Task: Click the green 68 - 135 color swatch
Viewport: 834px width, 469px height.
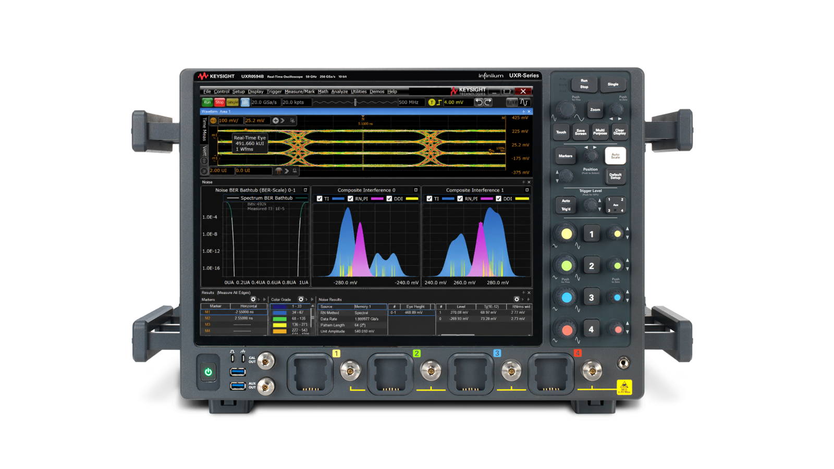Action: 280,319
